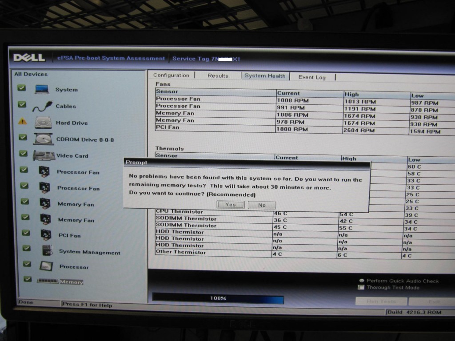Image resolution: width=455 pixels, height=341 pixels.
Task: Select the second Processor Fan icon
Action: pyautogui.click(x=45, y=188)
